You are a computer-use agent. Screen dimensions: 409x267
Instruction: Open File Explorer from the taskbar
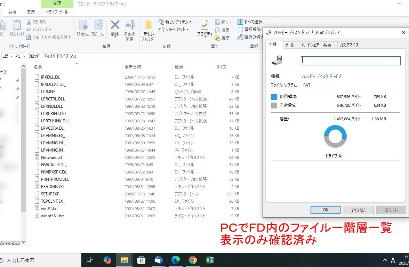click(x=124, y=260)
